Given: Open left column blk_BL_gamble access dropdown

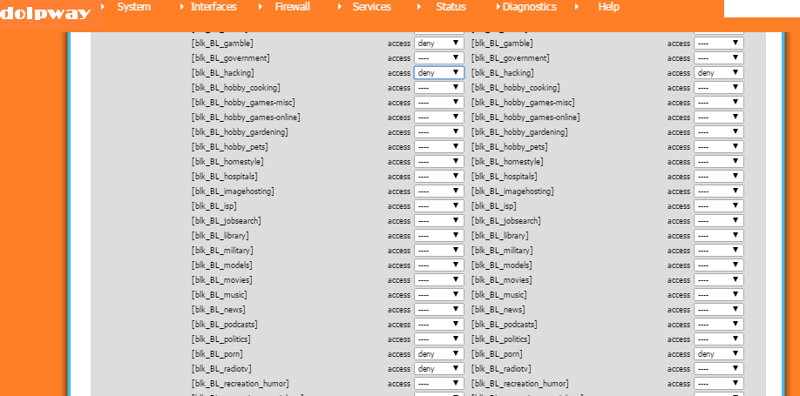Looking at the screenshot, I should (x=438, y=44).
